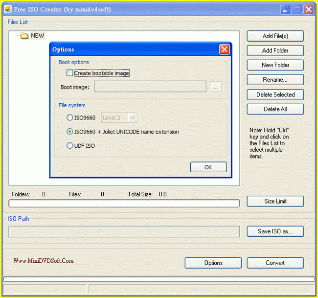Choose ISO9660 + Joliet UNICODE name extension
The width and height of the screenshot is (318, 298).
[x=70, y=132]
